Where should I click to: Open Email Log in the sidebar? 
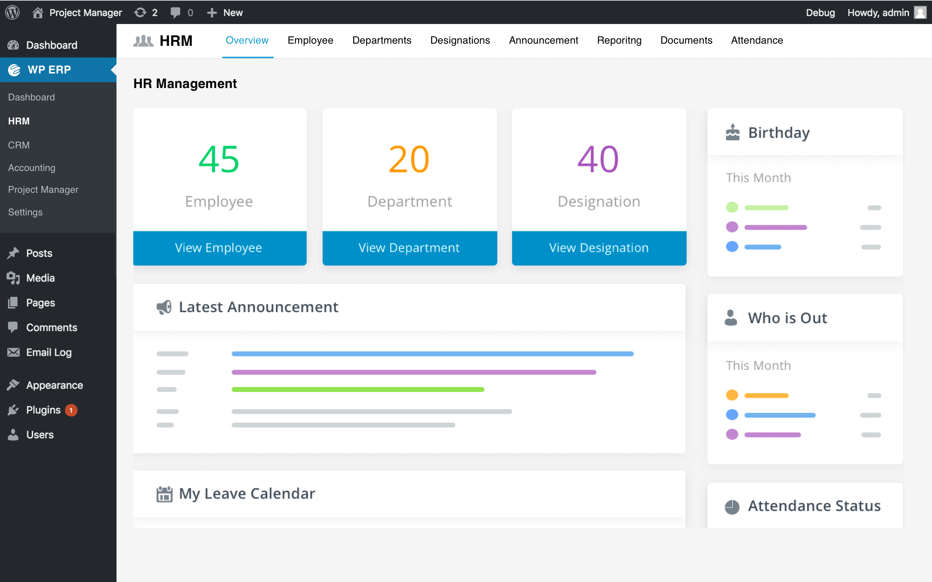click(48, 352)
